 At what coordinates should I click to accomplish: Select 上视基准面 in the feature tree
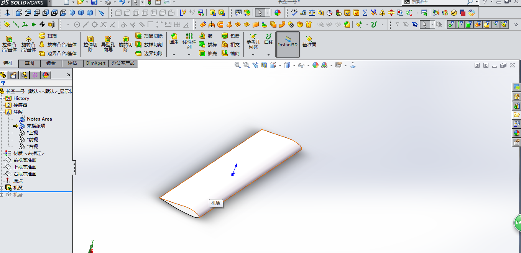click(x=25, y=167)
